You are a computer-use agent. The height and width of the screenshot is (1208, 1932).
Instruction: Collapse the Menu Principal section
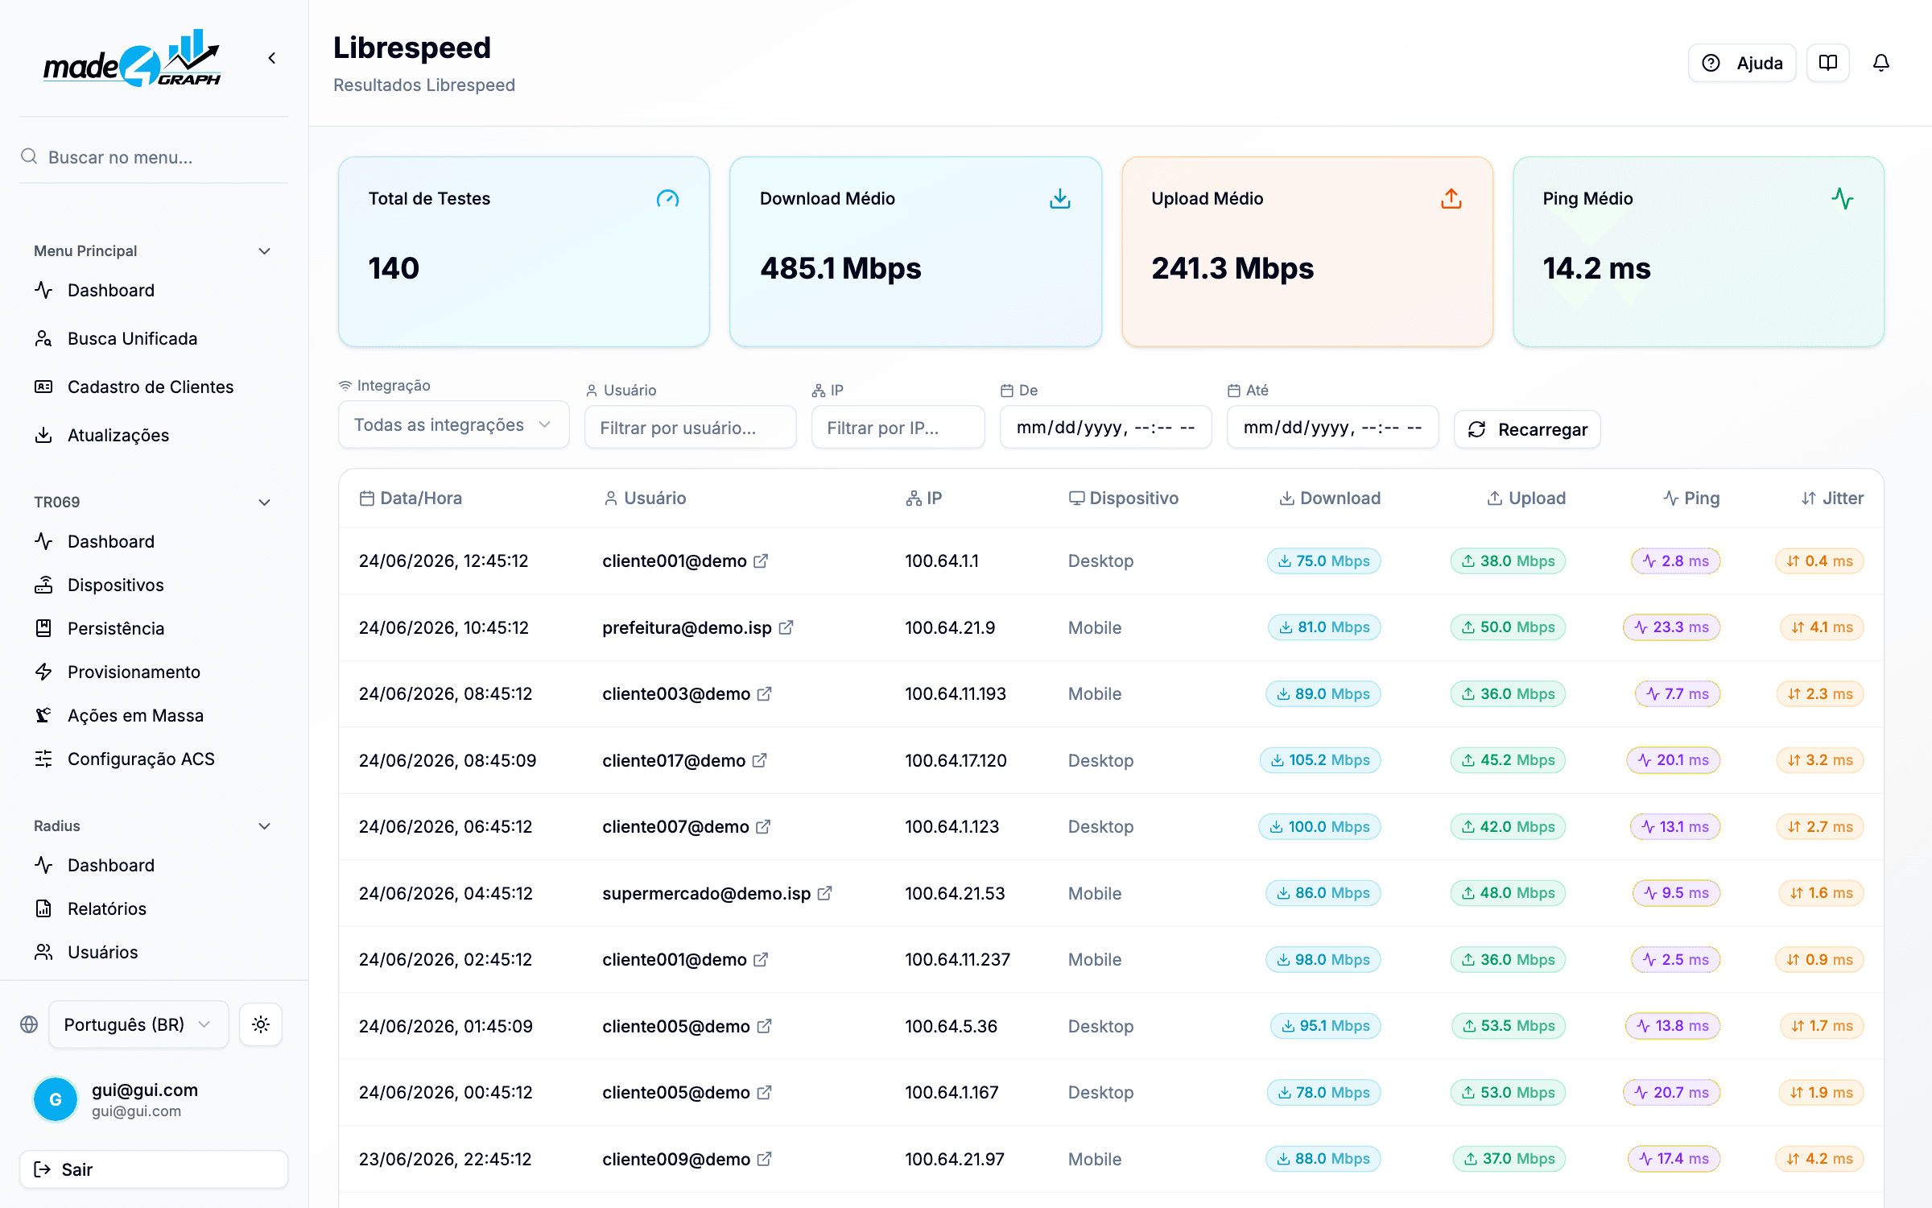coord(264,251)
